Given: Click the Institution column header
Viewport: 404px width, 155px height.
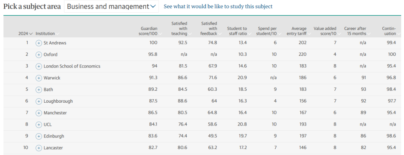Looking at the screenshot, I should [x=45, y=34].
